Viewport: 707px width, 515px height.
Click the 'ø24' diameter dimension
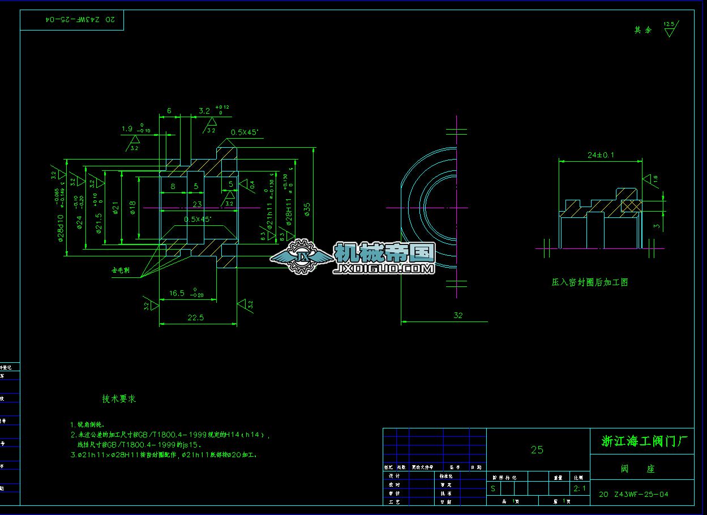[79, 222]
